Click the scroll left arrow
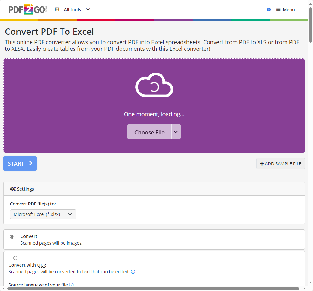 click(x=3, y=288)
